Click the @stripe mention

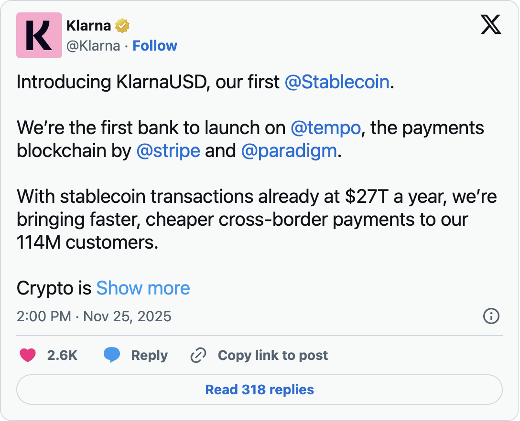pyautogui.click(x=169, y=151)
